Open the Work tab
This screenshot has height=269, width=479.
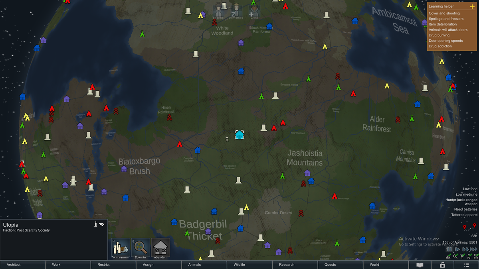pos(68,265)
